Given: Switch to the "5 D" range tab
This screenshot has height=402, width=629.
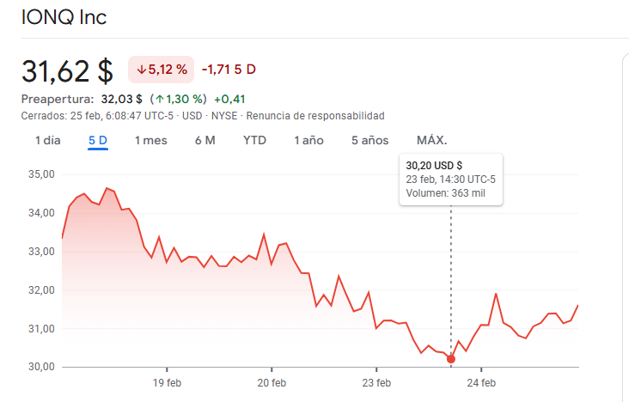Looking at the screenshot, I should tap(97, 140).
